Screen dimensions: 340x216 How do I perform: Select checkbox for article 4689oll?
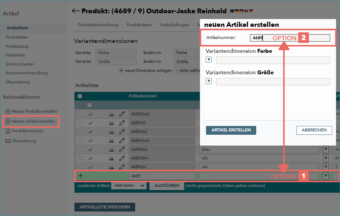(x=80, y=123)
